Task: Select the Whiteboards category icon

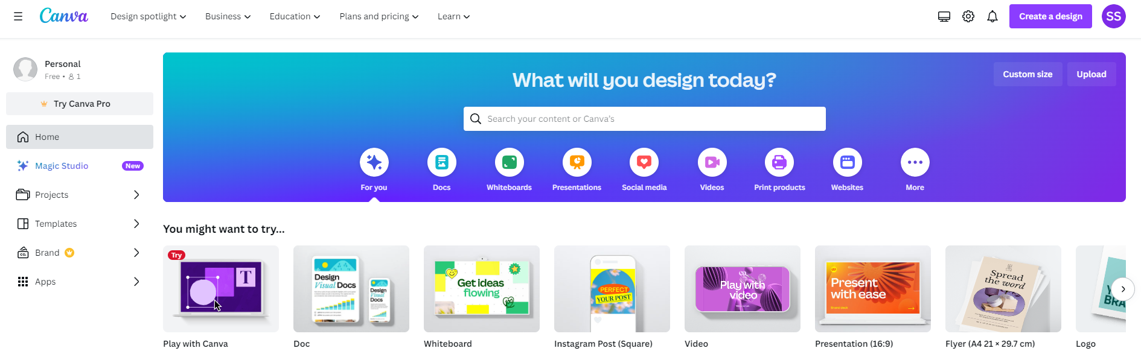Action: [x=510, y=162]
